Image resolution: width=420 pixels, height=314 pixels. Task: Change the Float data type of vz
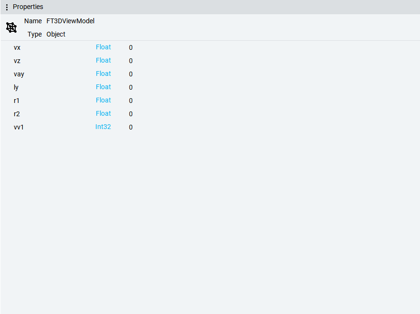point(103,60)
